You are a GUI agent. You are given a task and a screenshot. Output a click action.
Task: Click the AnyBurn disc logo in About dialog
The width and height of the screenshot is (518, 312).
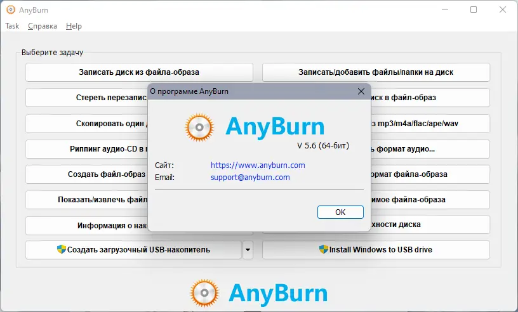[x=199, y=127]
